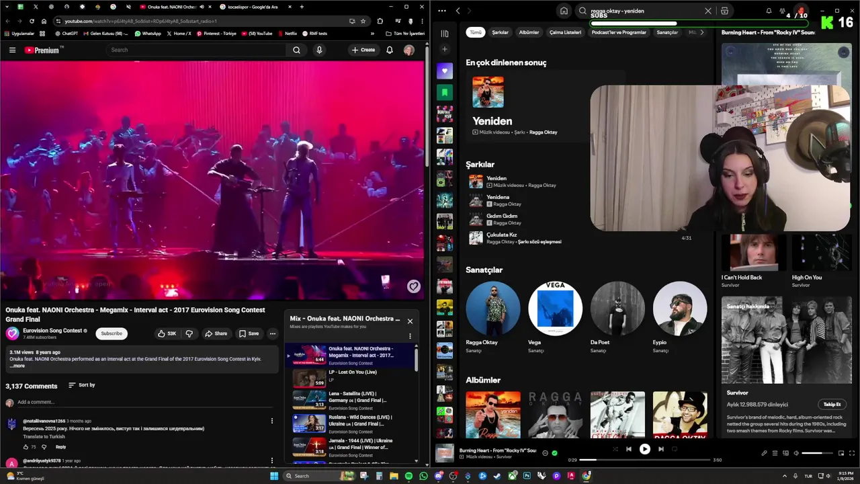860x484 pixels.
Task: Dislike the Onuka Megamix video
Action: coord(189,333)
